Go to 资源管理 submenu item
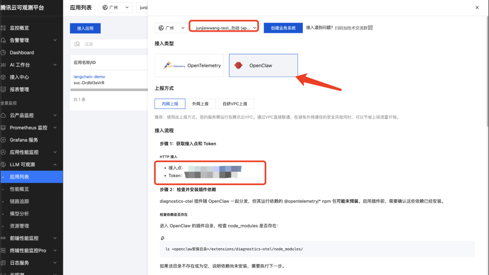Viewport: 489px width, 275px height. click(x=19, y=226)
